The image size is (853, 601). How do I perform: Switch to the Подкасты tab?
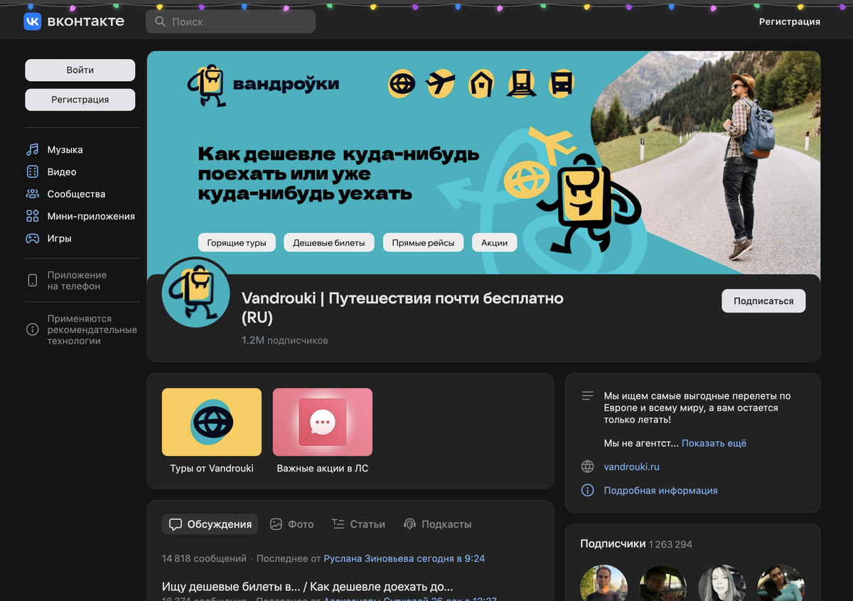437,524
